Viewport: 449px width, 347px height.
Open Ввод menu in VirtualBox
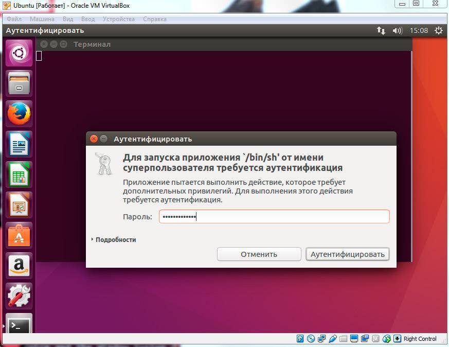[x=88, y=19]
